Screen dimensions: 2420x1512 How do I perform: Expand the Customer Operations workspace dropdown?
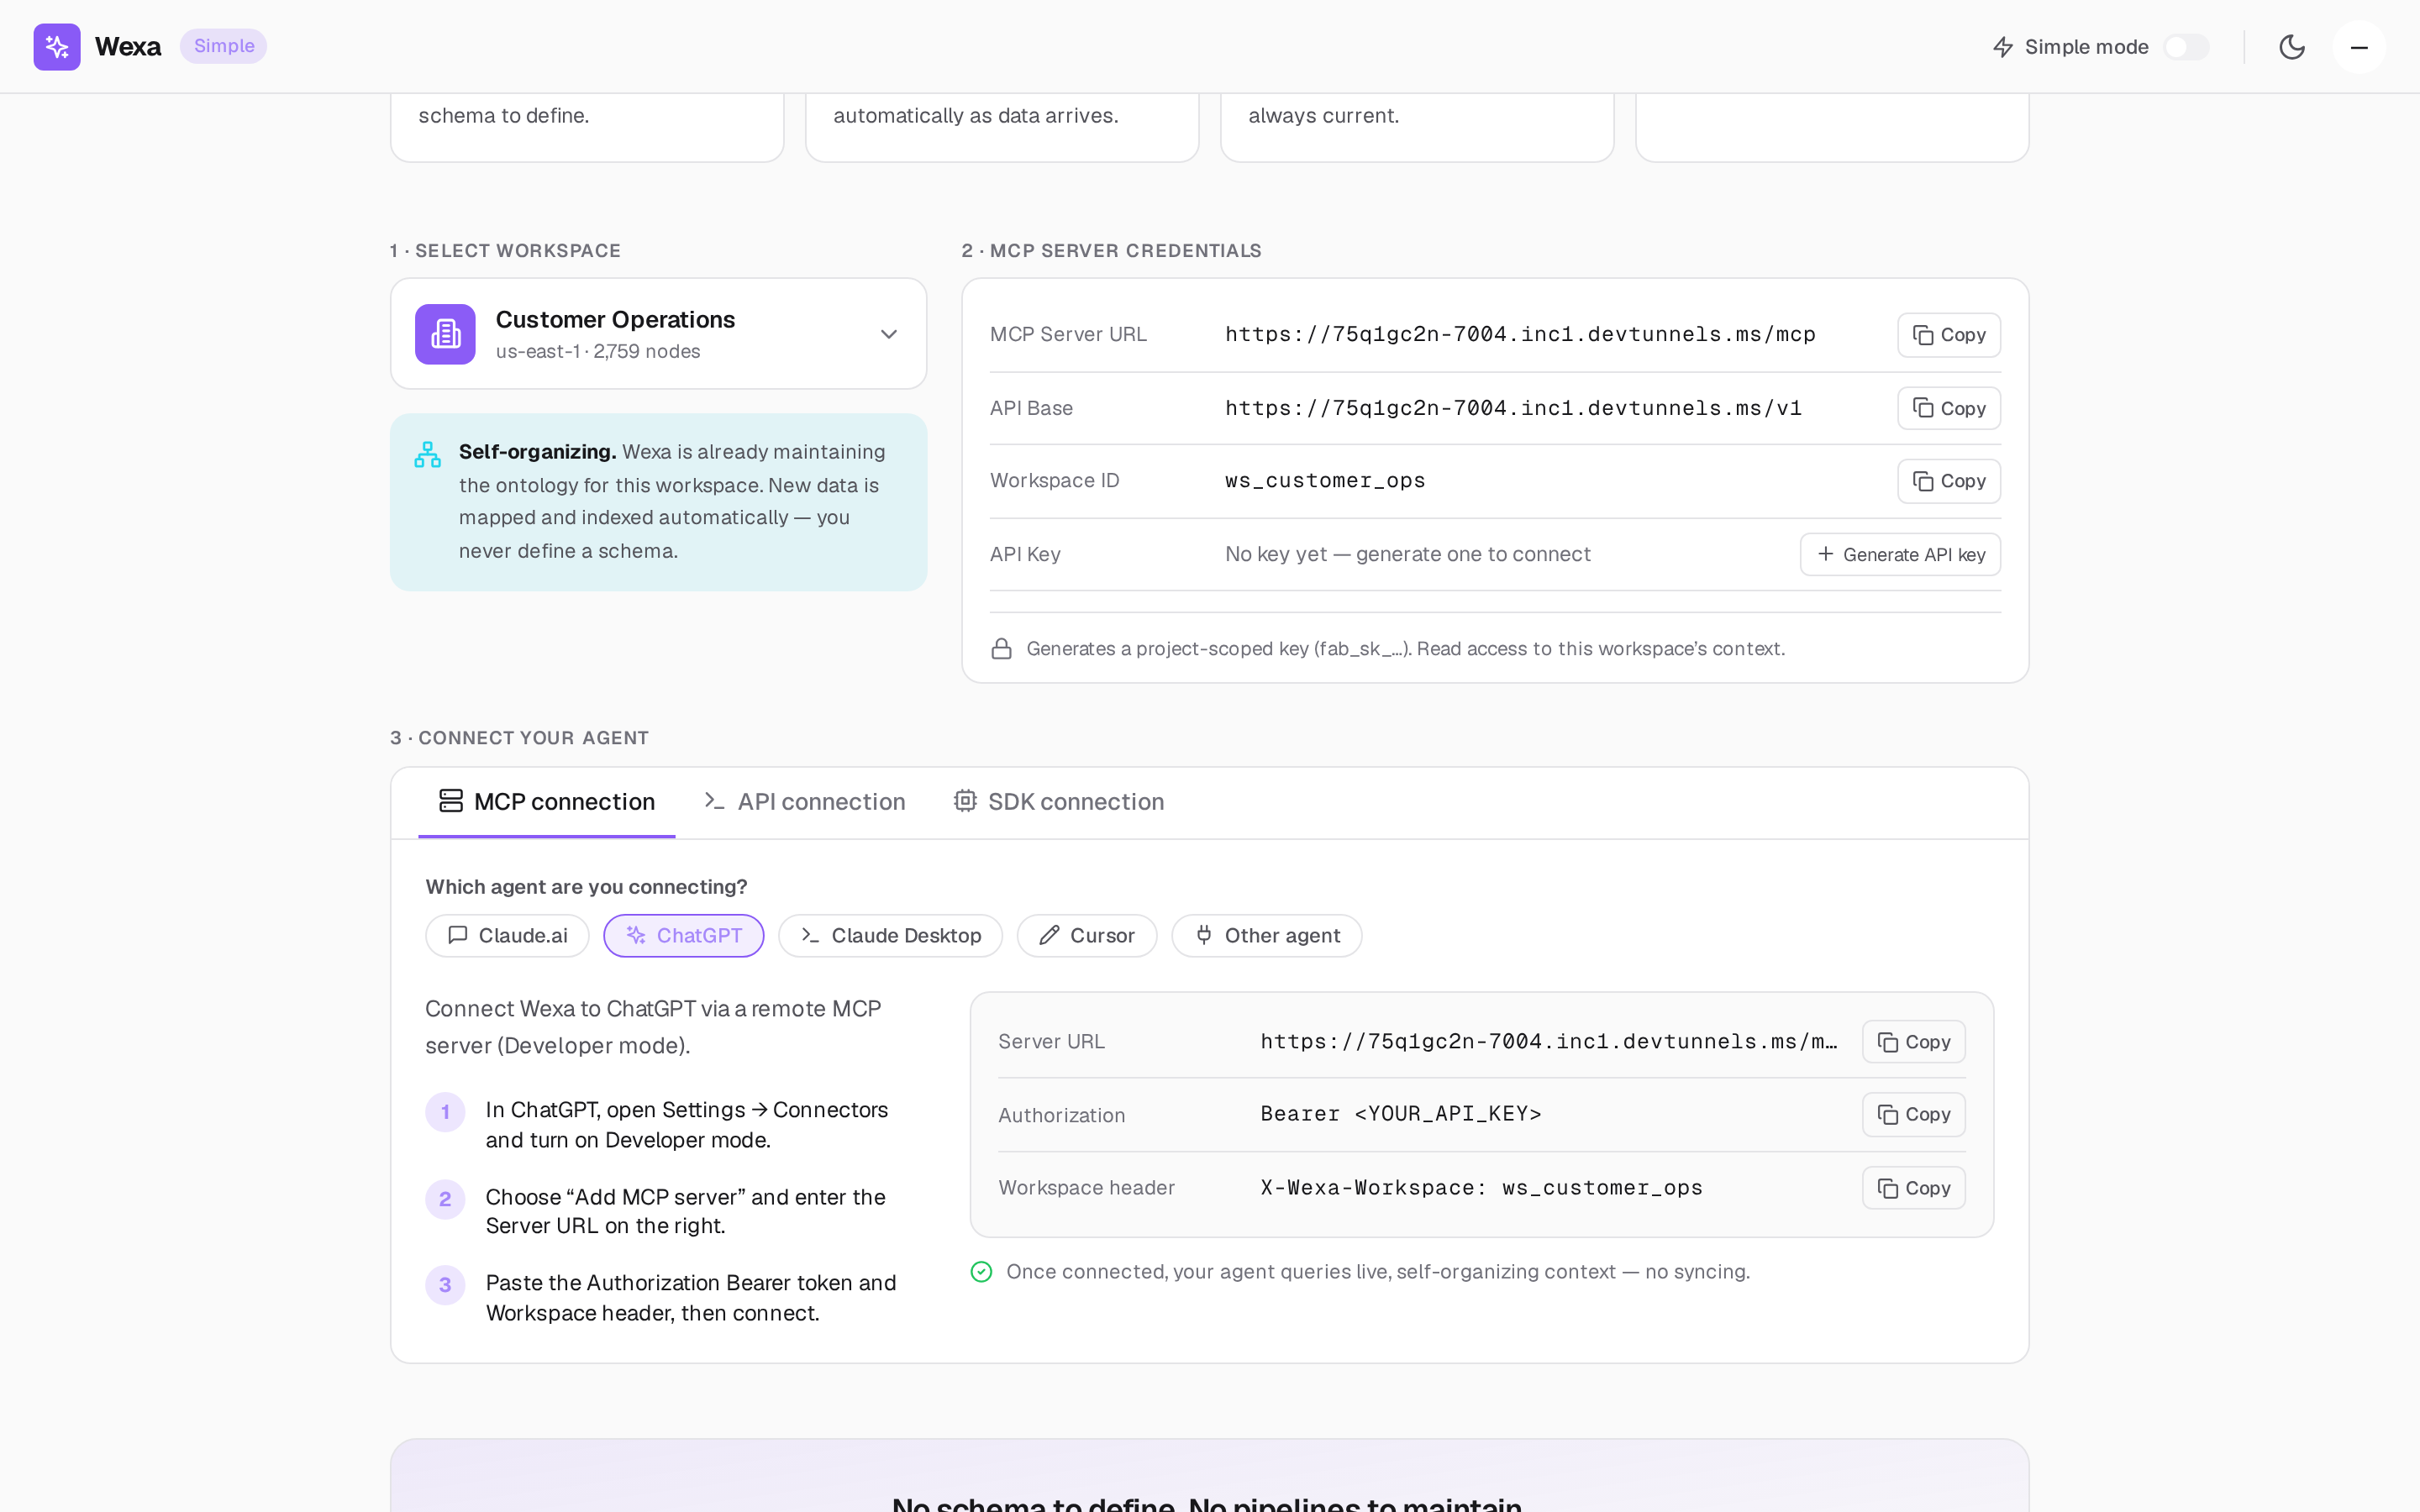pos(658,334)
